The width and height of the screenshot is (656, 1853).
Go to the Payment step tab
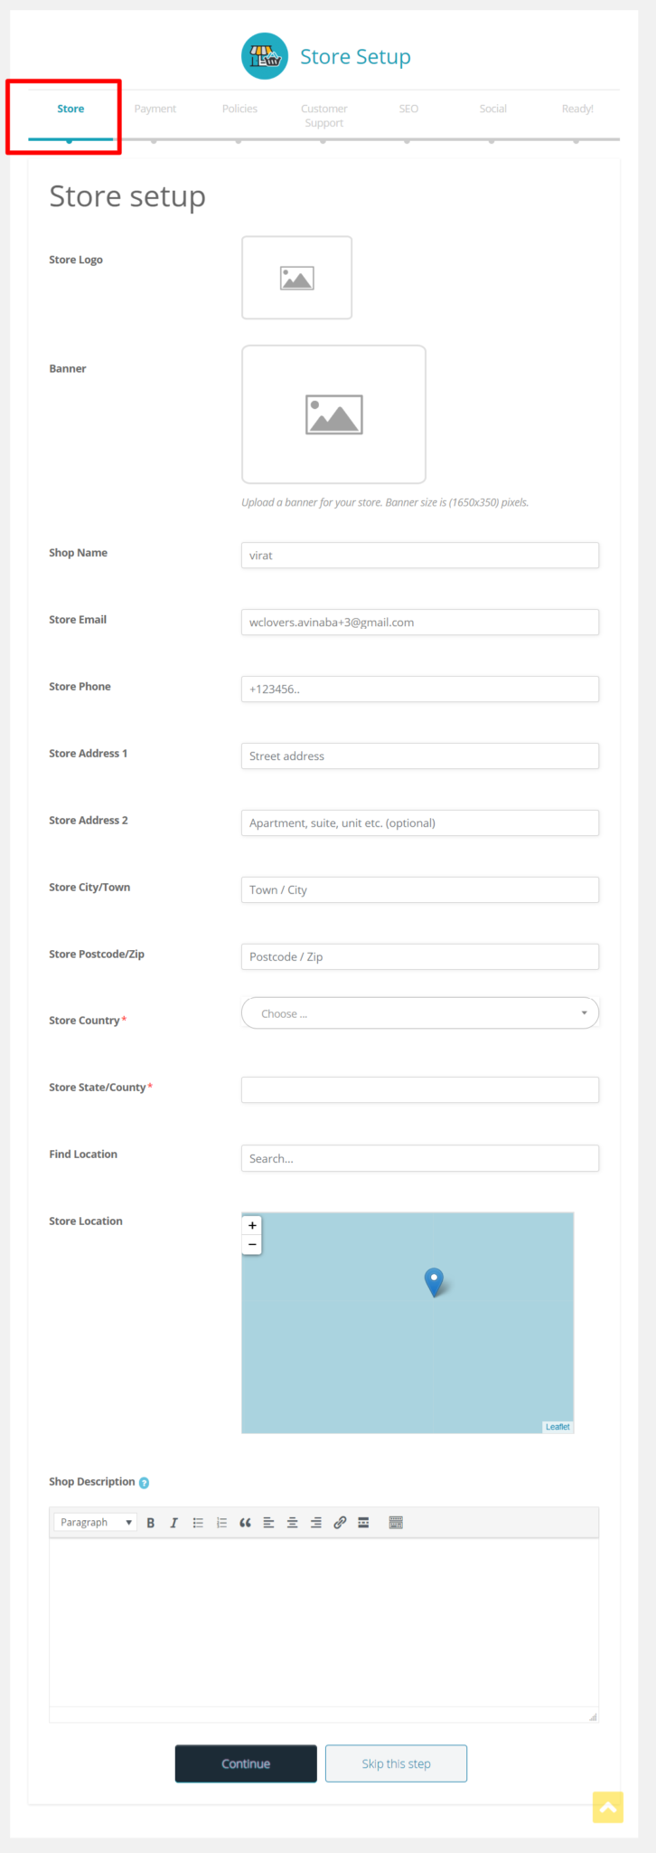click(x=155, y=109)
